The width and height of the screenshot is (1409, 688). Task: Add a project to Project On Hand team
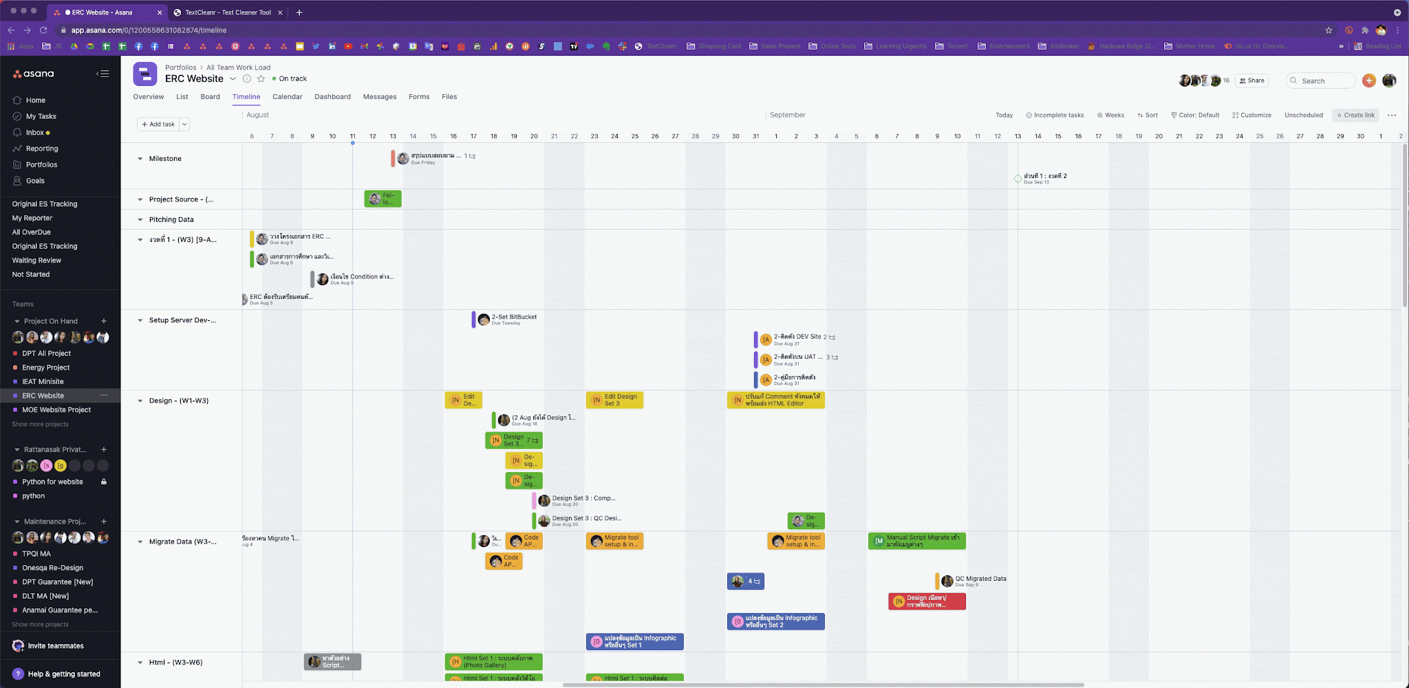(104, 321)
